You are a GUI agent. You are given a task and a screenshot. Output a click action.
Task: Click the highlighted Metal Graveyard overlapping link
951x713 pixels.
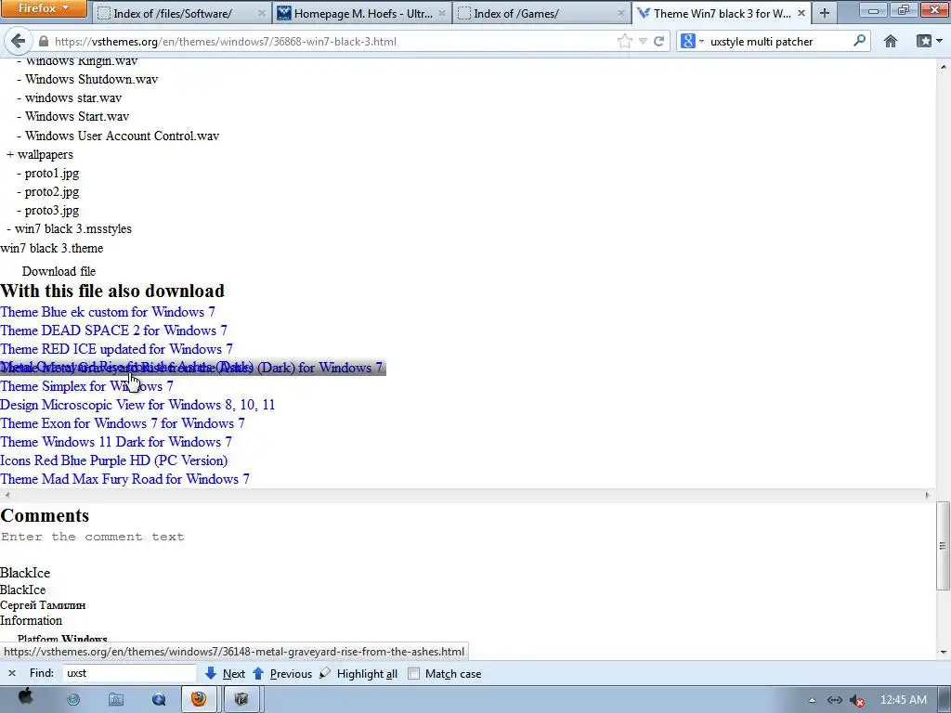pos(193,368)
